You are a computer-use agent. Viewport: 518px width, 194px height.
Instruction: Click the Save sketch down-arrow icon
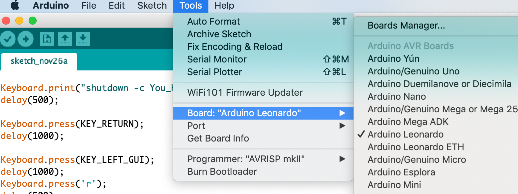tap(83, 39)
